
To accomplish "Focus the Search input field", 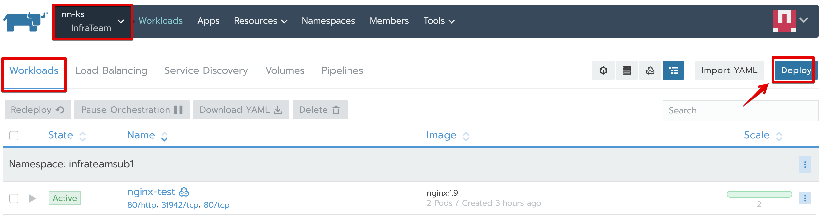I will (740, 110).
